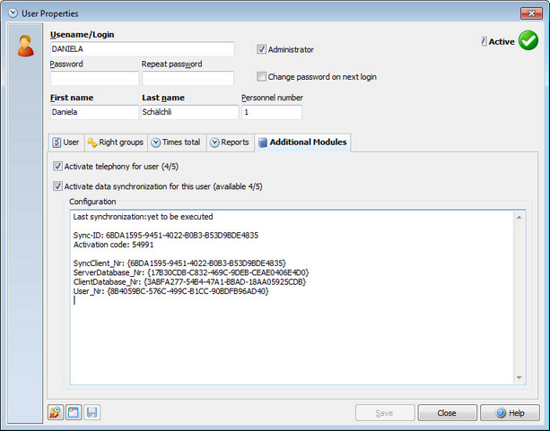The image size is (550, 431).
Task: Click the user-with-pencil icon at the bottom left
Action: point(56,412)
